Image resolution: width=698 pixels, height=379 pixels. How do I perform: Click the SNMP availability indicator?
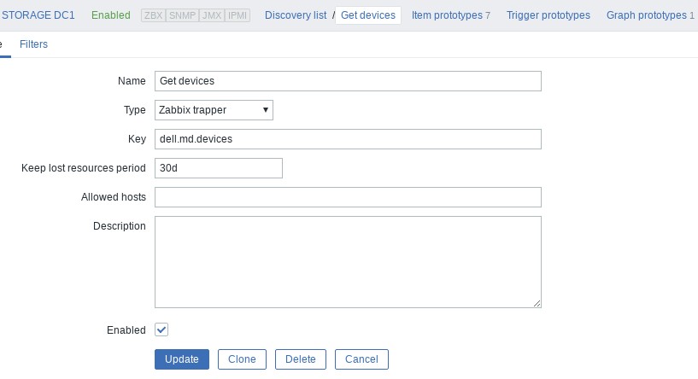pos(182,15)
